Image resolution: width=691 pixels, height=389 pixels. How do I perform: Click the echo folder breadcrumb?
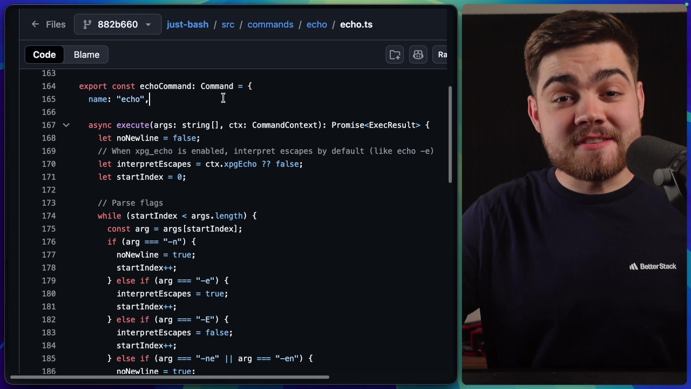click(x=317, y=24)
